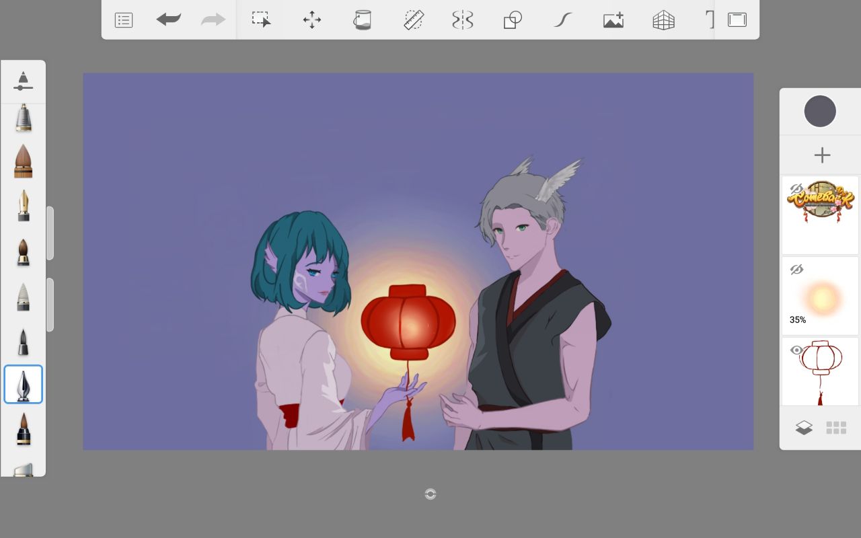Activate the predictive stroke tool
Viewport: 861px width, 538px height.
[562, 20]
